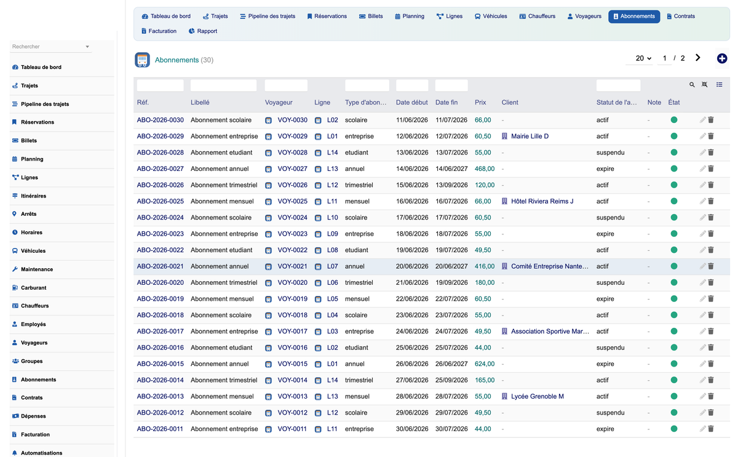The height and width of the screenshot is (457, 738).
Task: Open Automatisations in the sidebar
Action: click(41, 453)
